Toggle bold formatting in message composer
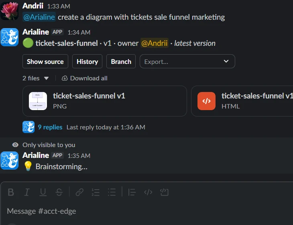Image resolution: width=293 pixels, height=225 pixels. tap(11, 192)
